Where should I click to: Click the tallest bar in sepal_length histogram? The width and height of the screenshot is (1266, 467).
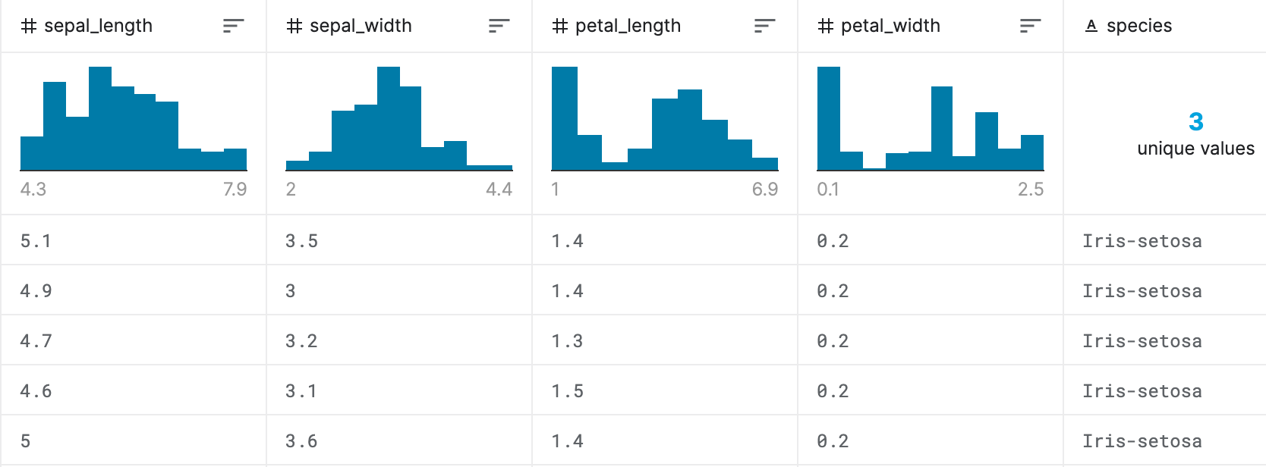coord(100,118)
